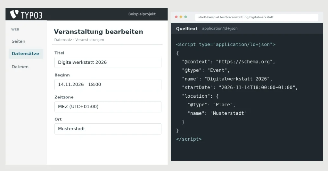Click the application/ld+json label
This screenshot has height=171, width=328.
click(x=220, y=28)
